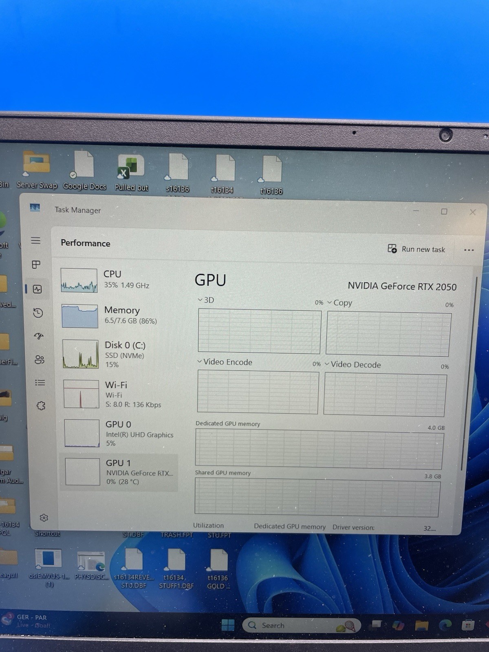The height and width of the screenshot is (652, 489).
Task: Open the Startup apps icon in sidebar
Action: (39, 336)
